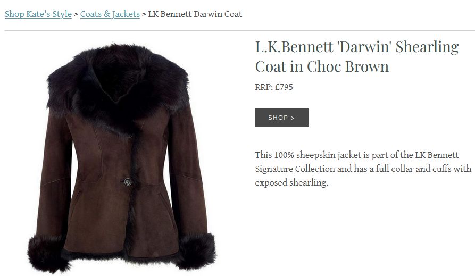Viewport: 475px width, 276px height.
Task: Click the horizontal divider below breadcrumbs
Action: click(x=239, y=30)
